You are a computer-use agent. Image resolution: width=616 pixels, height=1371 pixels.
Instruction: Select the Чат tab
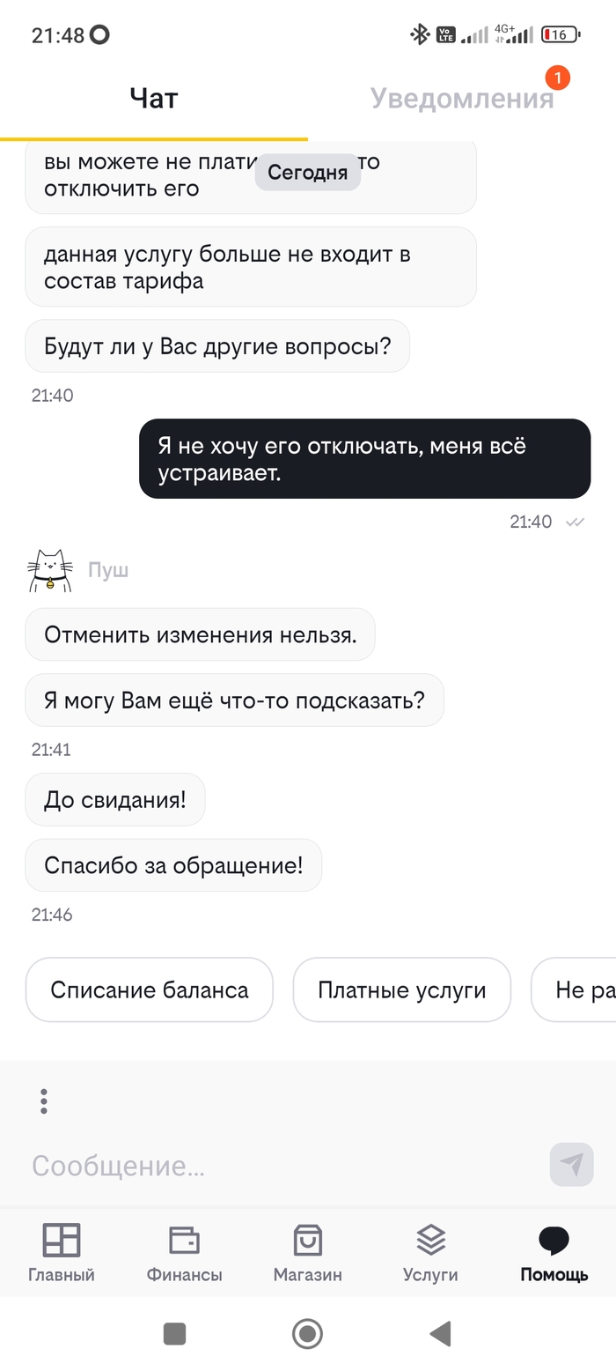[x=154, y=98]
